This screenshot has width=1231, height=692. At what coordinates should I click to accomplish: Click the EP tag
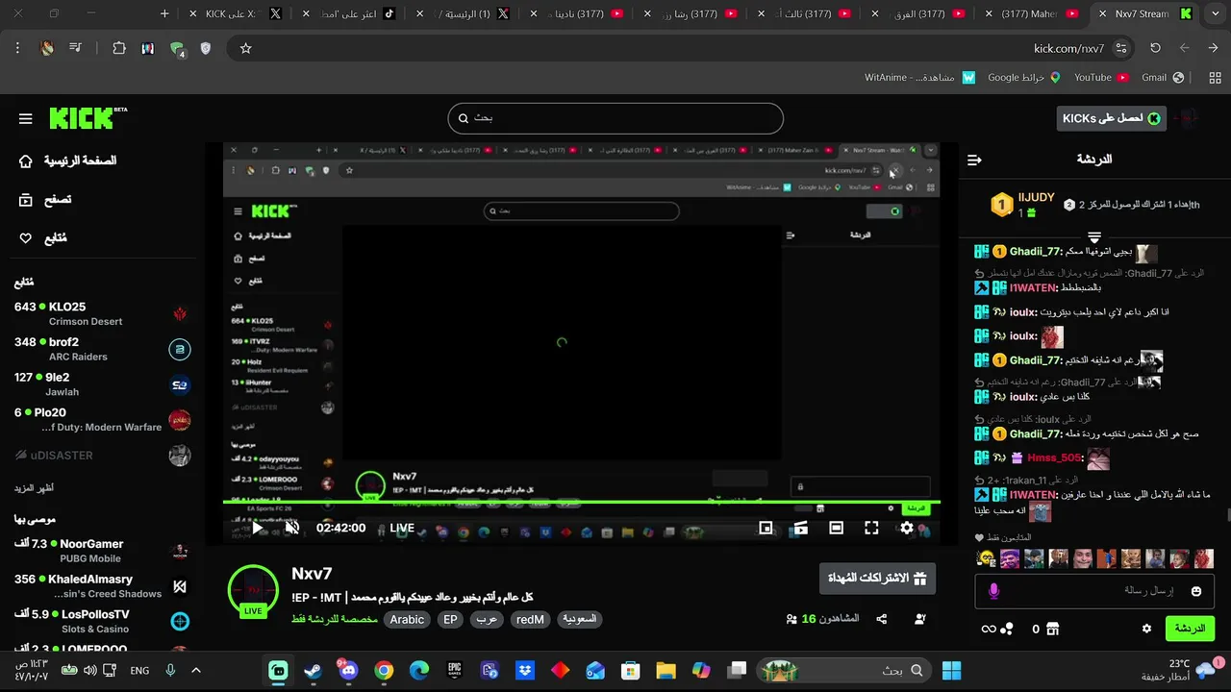[450, 620]
